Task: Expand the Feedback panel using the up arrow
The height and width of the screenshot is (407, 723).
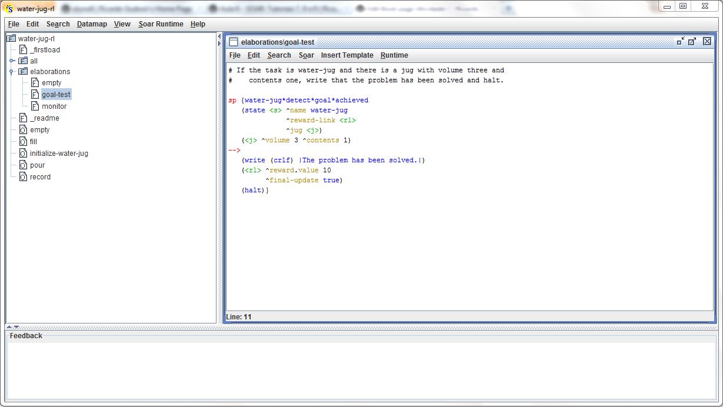Action: pyautogui.click(x=9, y=327)
